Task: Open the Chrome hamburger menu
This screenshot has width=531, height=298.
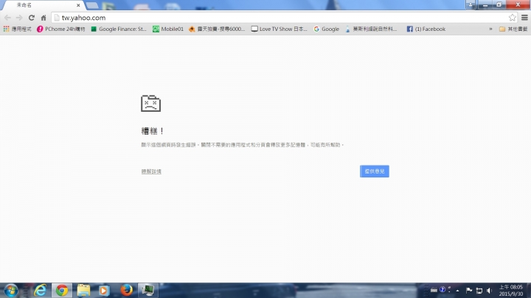Action: click(524, 18)
